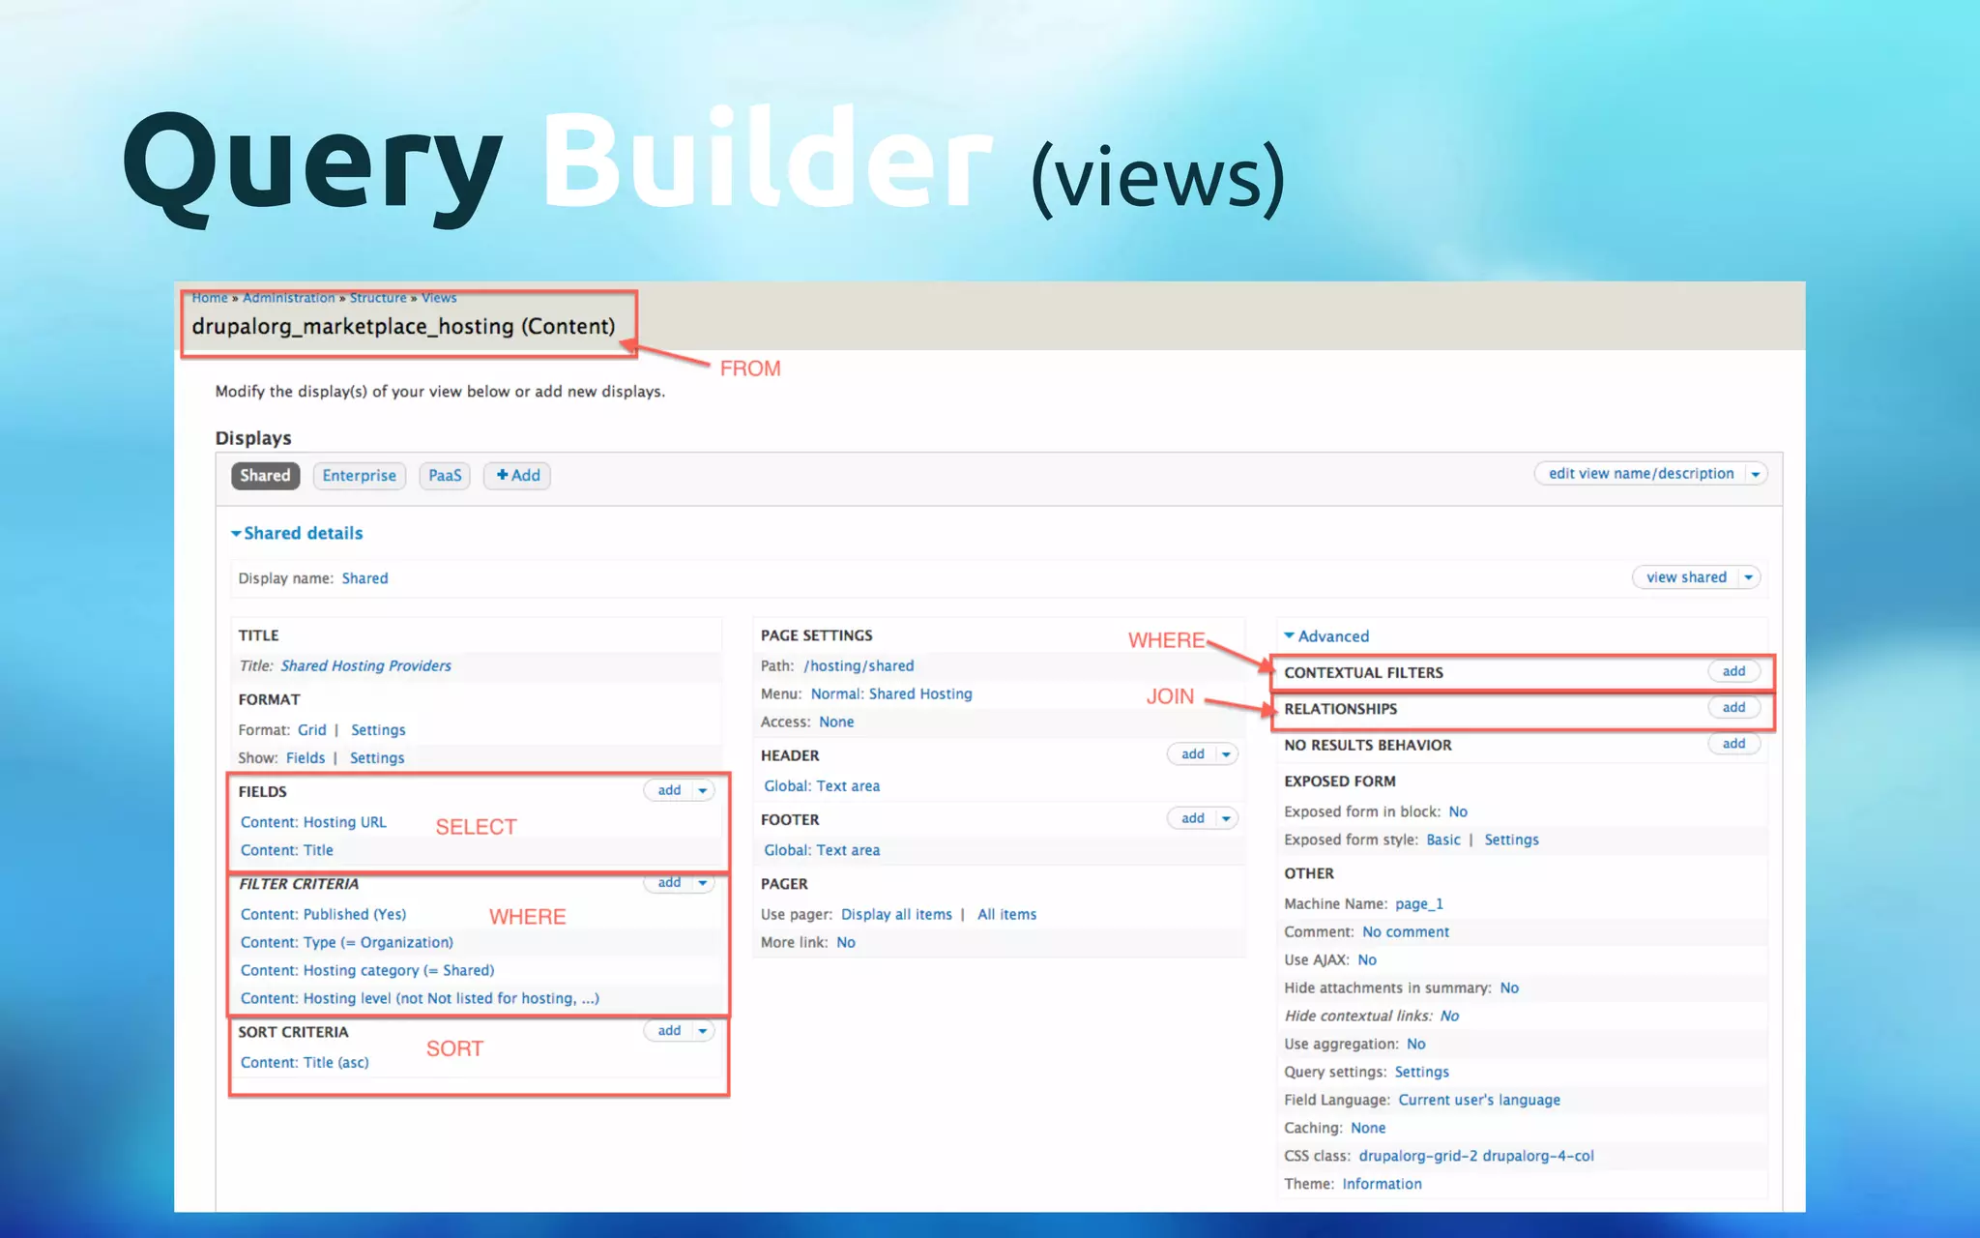Open the Home breadcrumb link

click(x=210, y=298)
